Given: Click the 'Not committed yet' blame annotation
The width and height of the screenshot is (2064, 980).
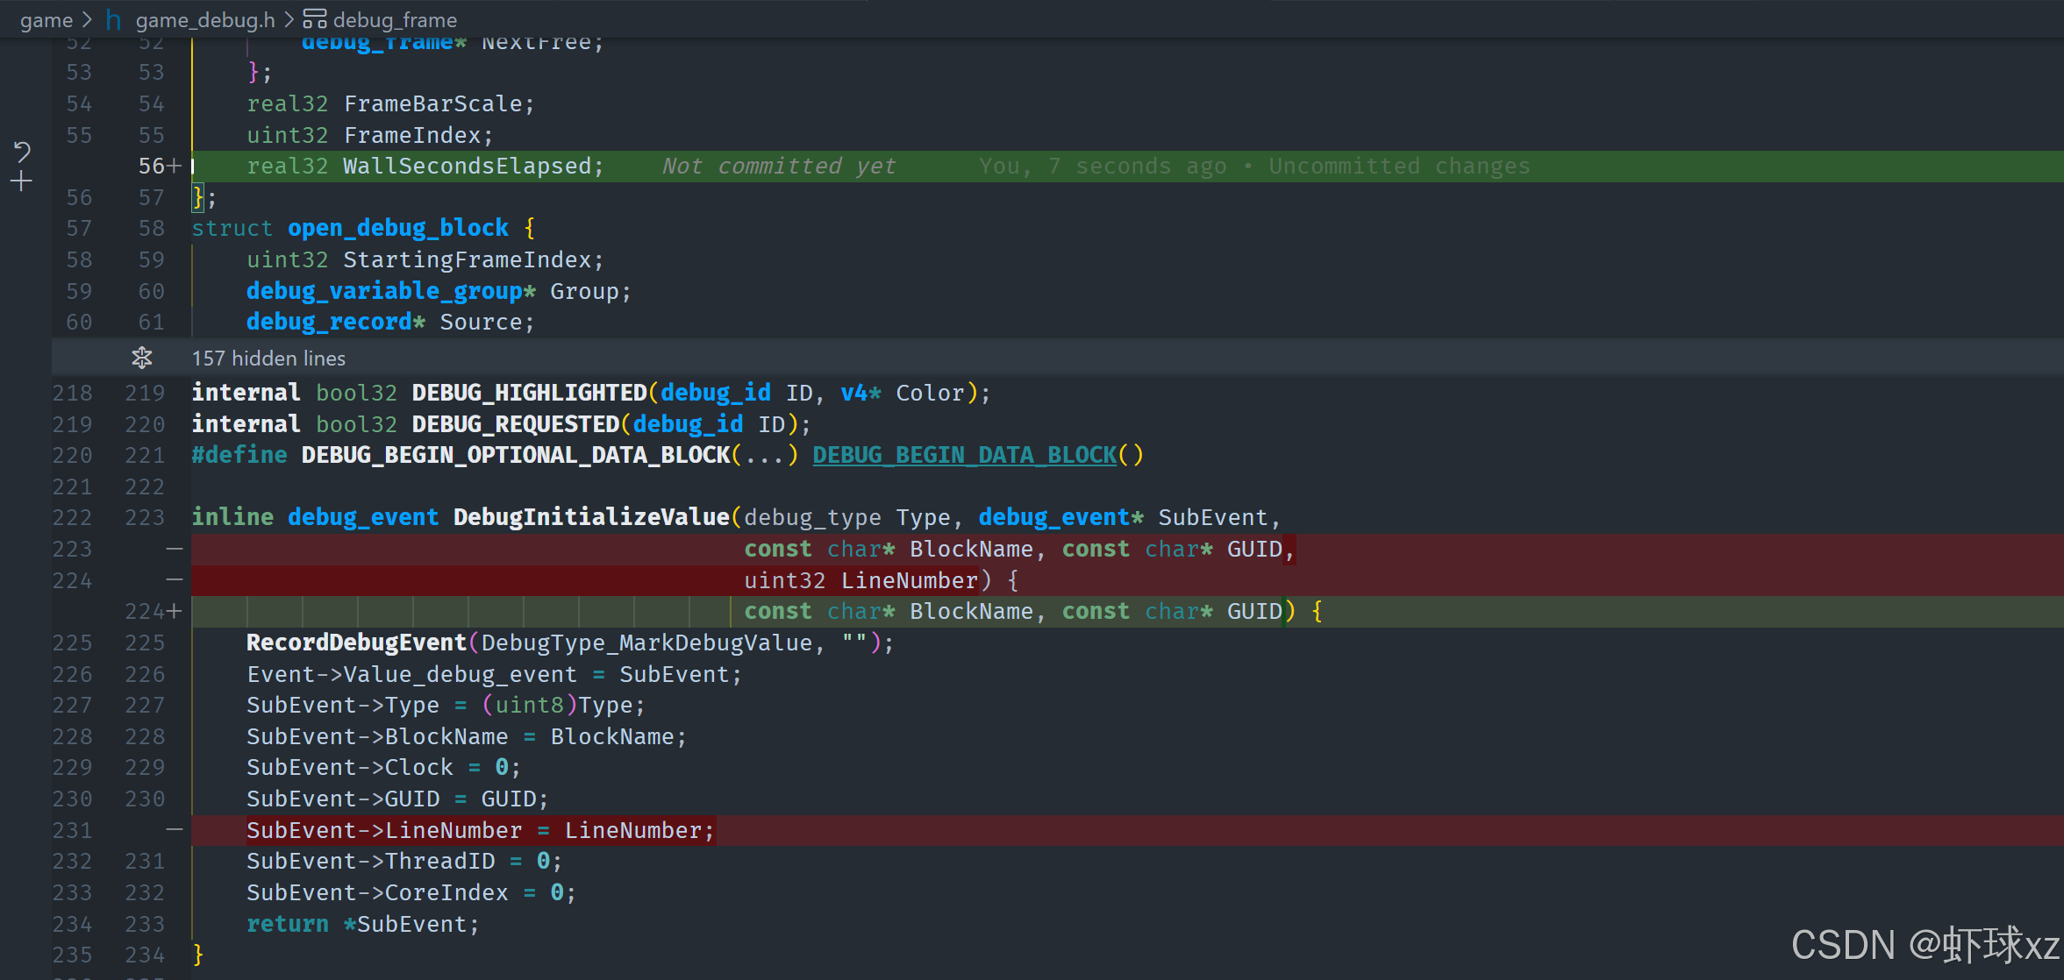Looking at the screenshot, I should coord(778,167).
